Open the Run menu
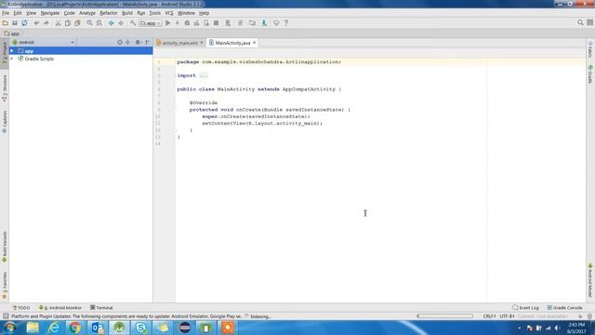Screen dimensions: 595x335 tap(141, 13)
